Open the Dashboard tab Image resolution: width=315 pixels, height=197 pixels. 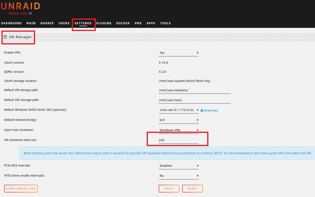click(x=11, y=23)
